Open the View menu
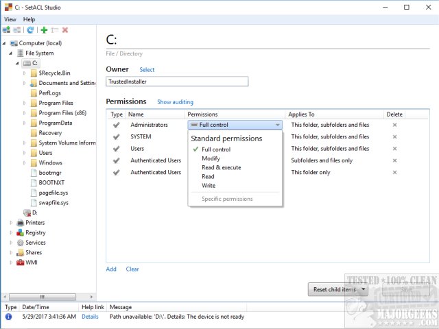Screen dimensions: 439x329 (10, 19)
